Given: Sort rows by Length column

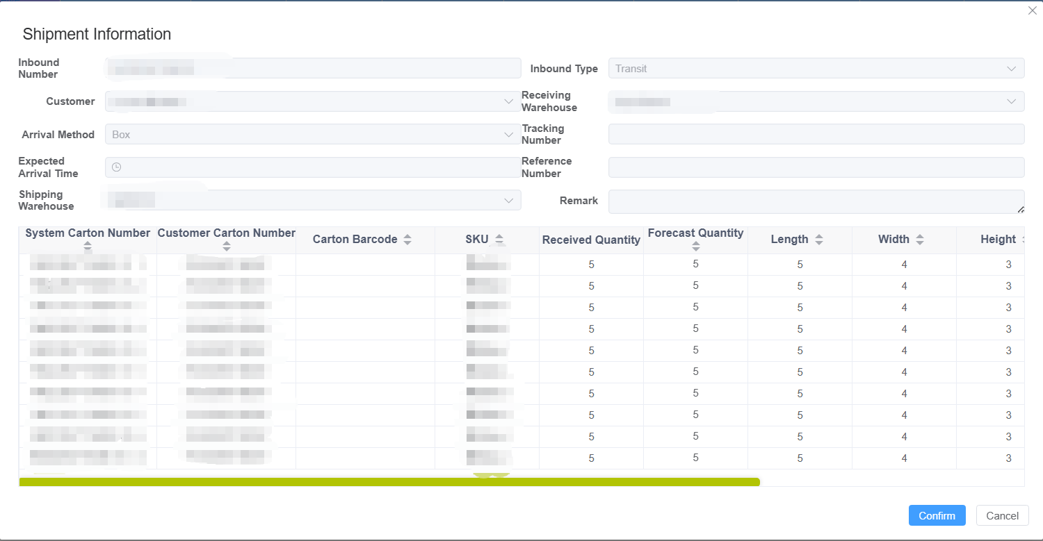Looking at the screenshot, I should pyautogui.click(x=819, y=240).
